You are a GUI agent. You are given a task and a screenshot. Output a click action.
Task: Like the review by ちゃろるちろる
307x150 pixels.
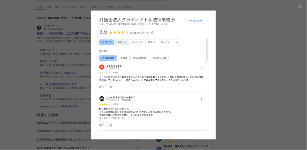tap(101, 87)
